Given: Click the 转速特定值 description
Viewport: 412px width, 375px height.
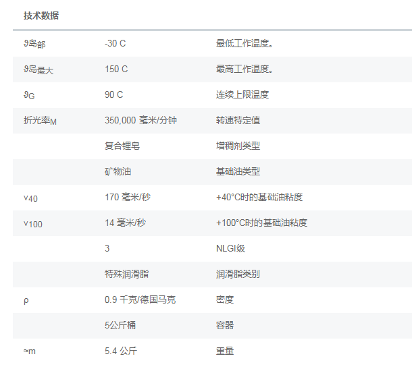Looking at the screenshot, I should click(x=238, y=120).
